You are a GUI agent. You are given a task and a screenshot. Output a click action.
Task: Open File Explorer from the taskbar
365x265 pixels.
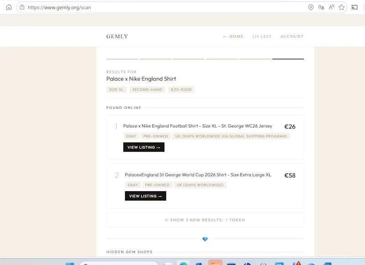(x=215, y=263)
